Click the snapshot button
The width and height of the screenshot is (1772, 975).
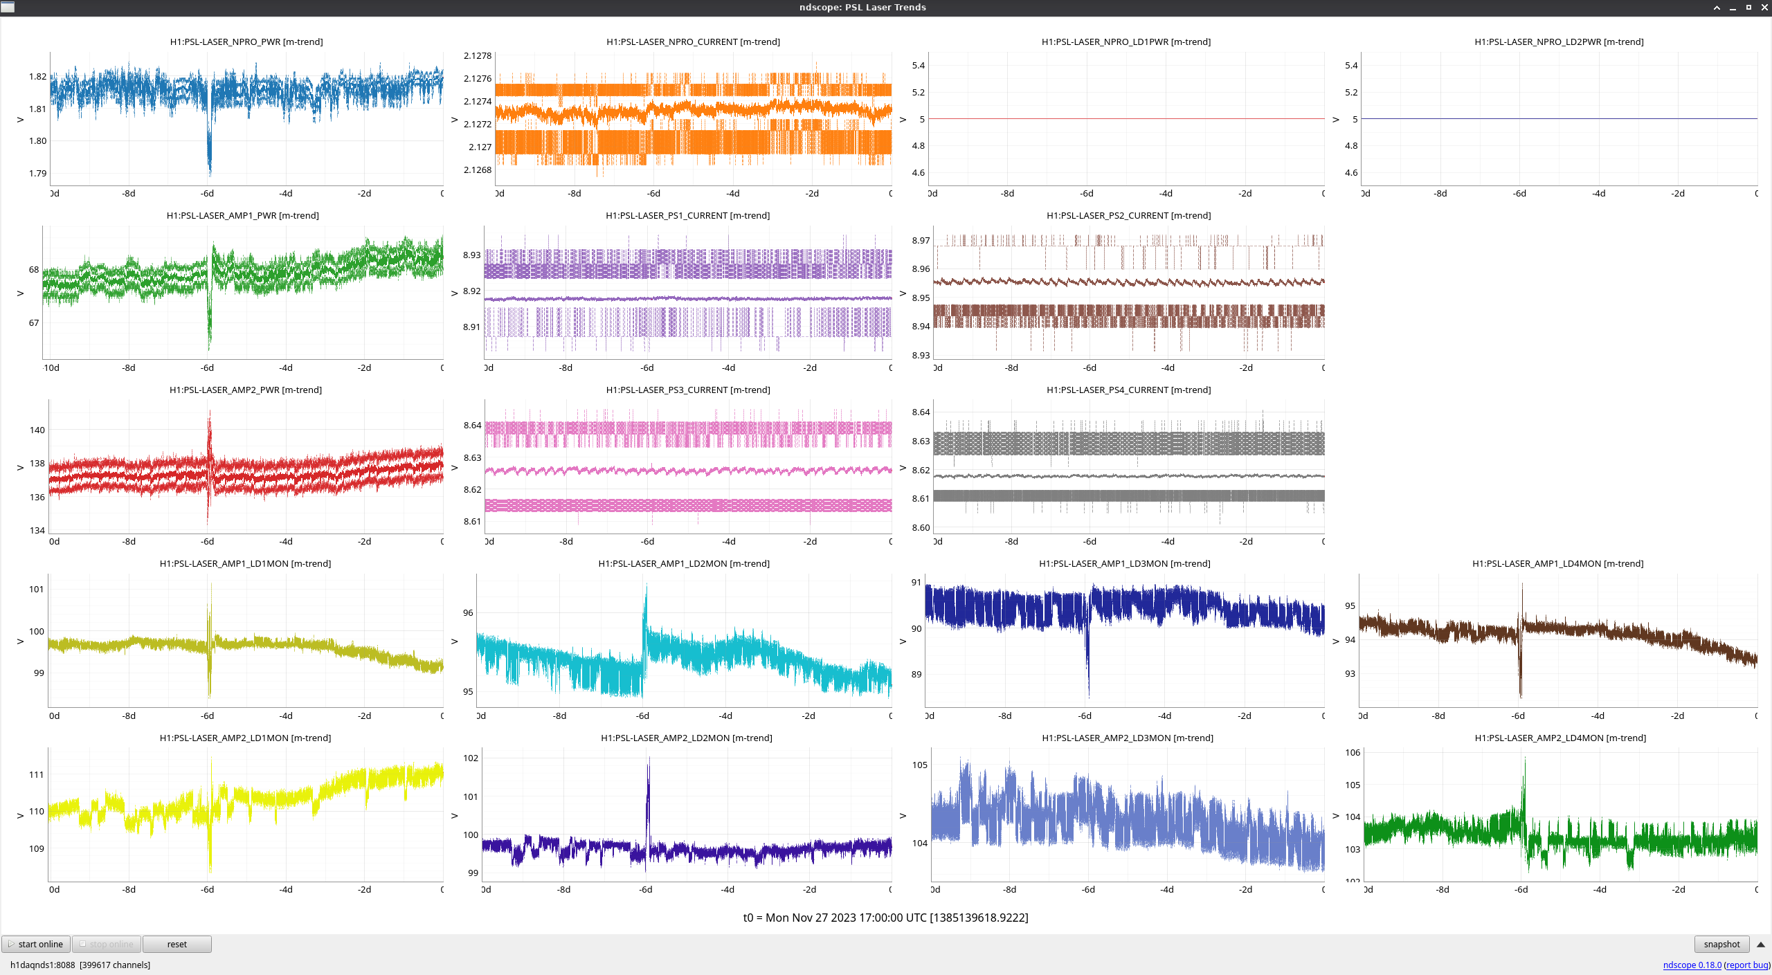coord(1721,944)
